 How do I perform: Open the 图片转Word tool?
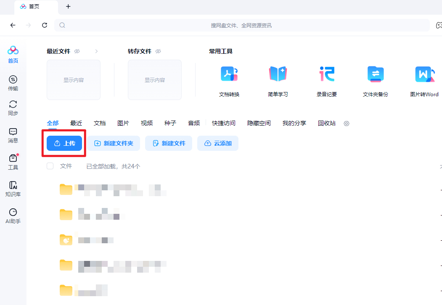coord(424,82)
